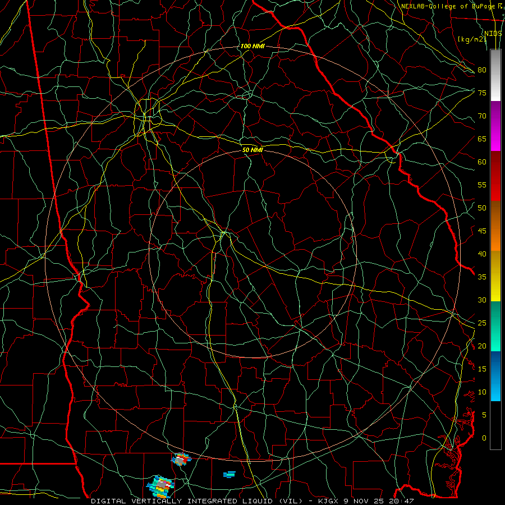Select the red segment of the color scale
Image resolution: width=505 pixels, height=505 pixels.
tap(495, 176)
